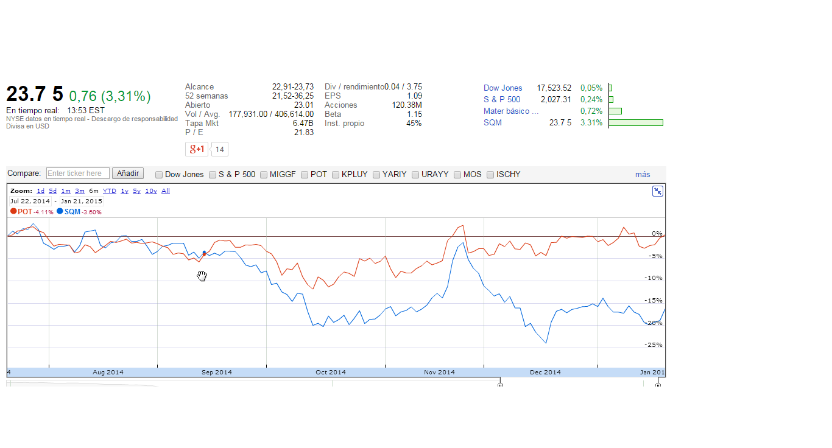Set chart zoom to 5d

53,191
